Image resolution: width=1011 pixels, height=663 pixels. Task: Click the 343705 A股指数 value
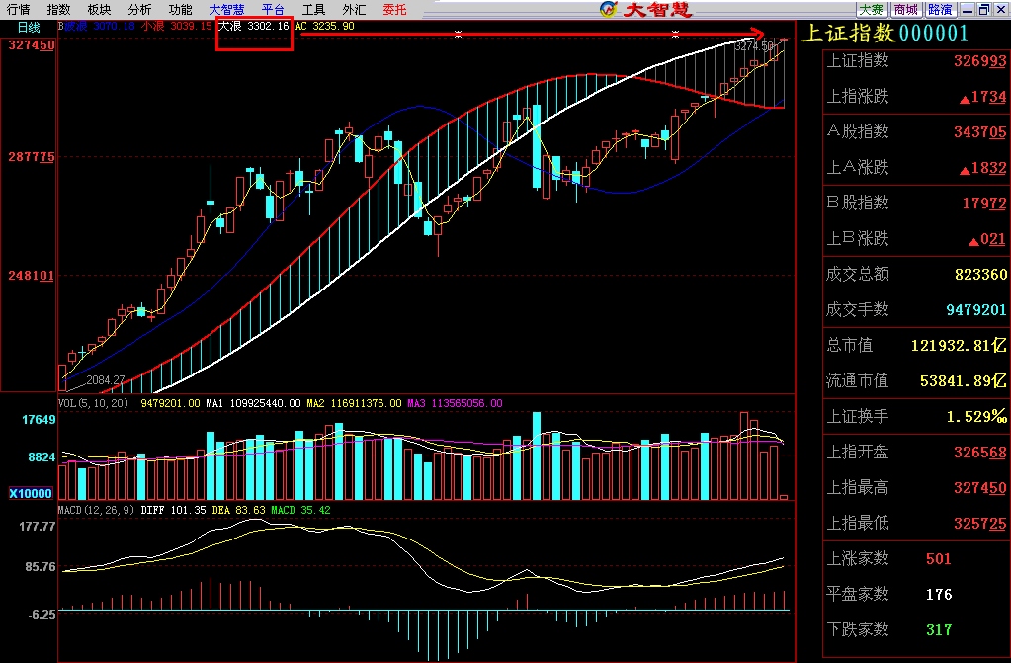pyautogui.click(x=979, y=132)
